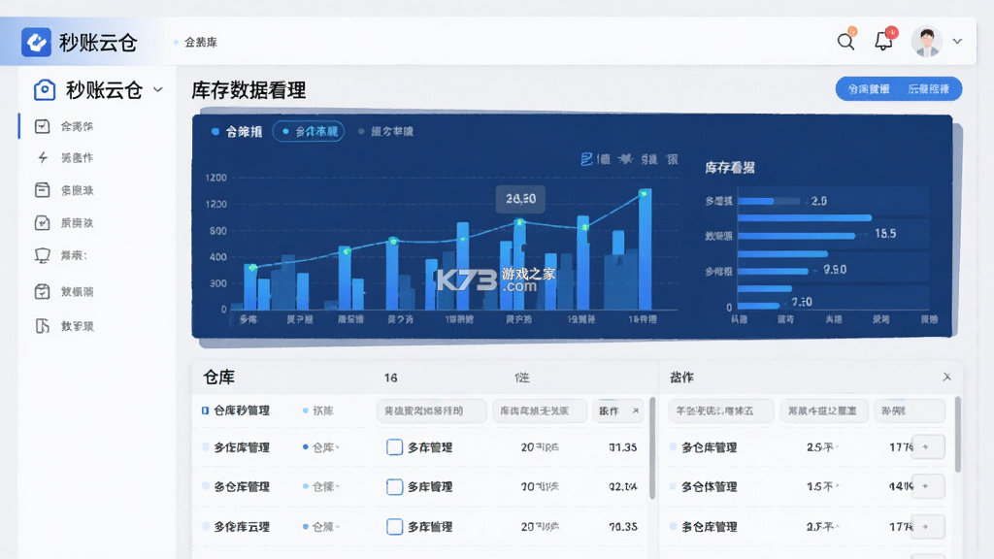Click the plus button in the 多合体管理 row
994x559 pixels.
(x=927, y=486)
